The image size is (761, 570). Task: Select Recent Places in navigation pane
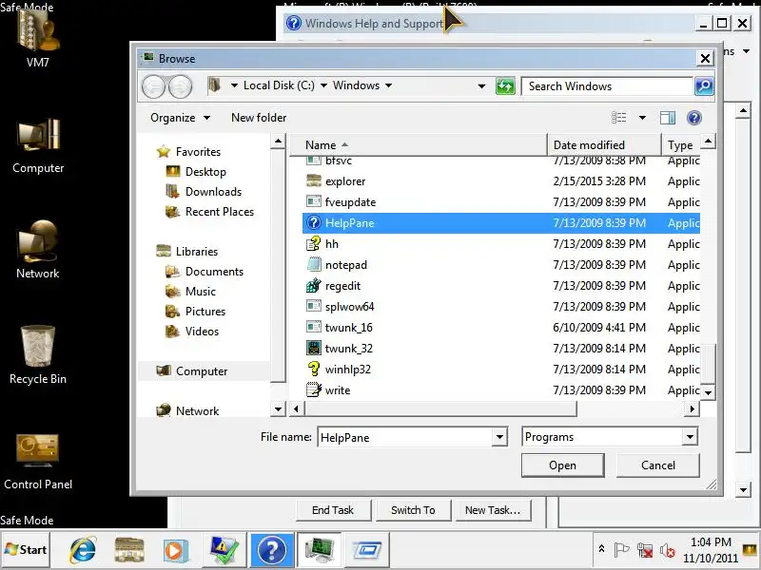[209, 211]
